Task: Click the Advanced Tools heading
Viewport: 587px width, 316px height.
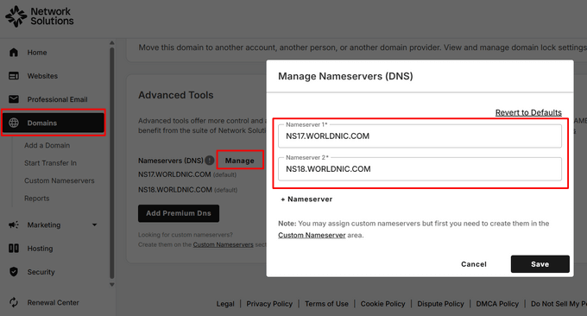Action: click(x=175, y=95)
